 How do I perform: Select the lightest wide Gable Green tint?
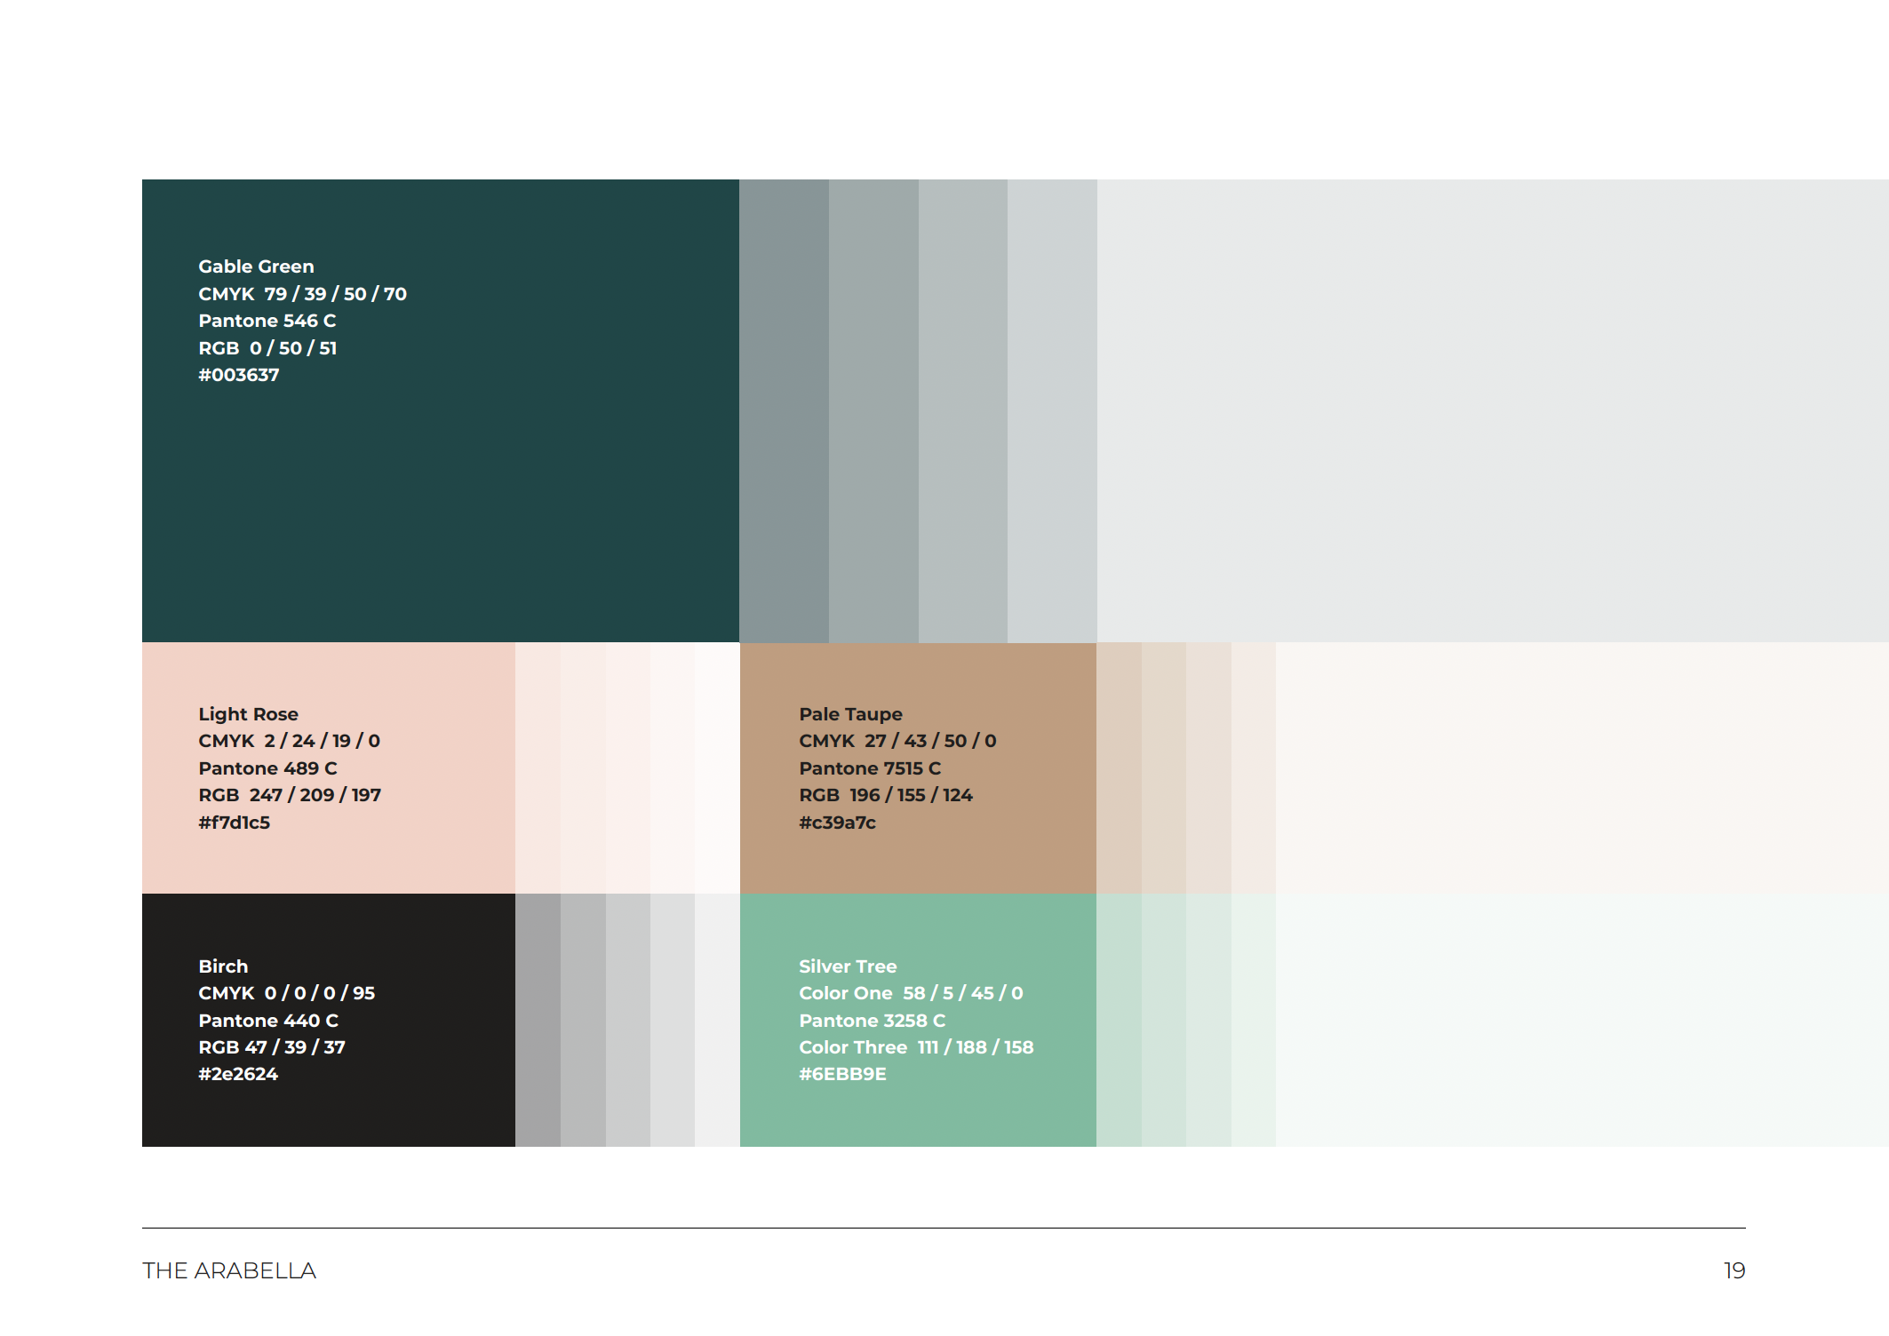(1493, 410)
